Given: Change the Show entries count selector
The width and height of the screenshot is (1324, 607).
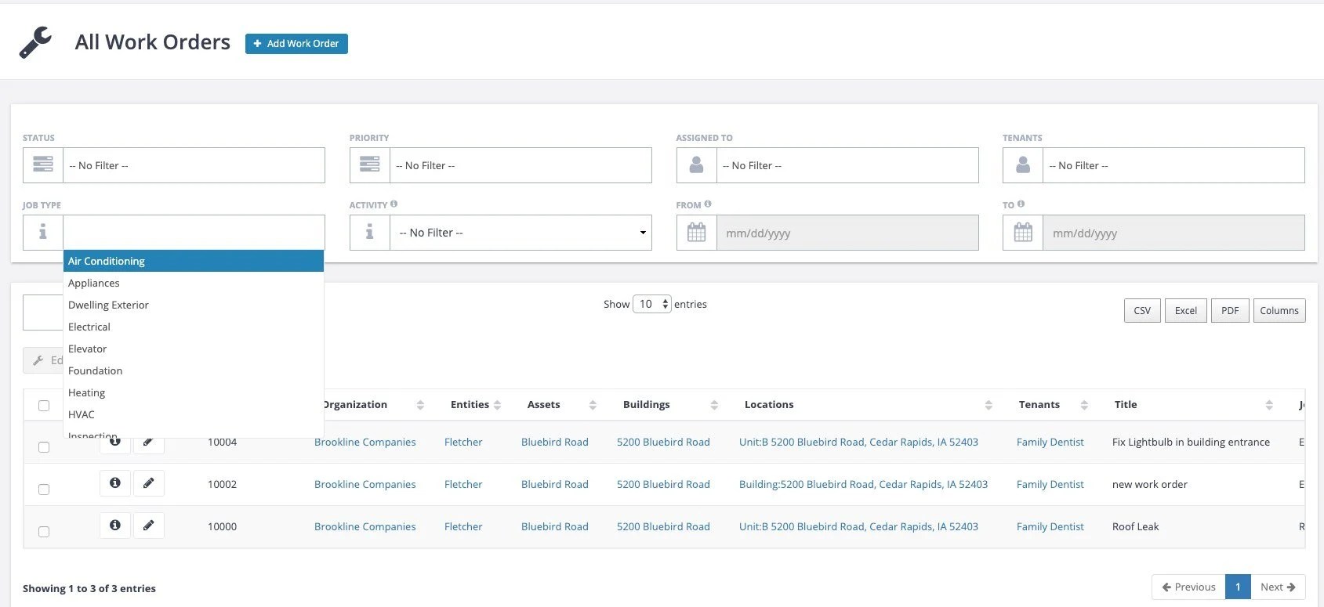Looking at the screenshot, I should (652, 304).
